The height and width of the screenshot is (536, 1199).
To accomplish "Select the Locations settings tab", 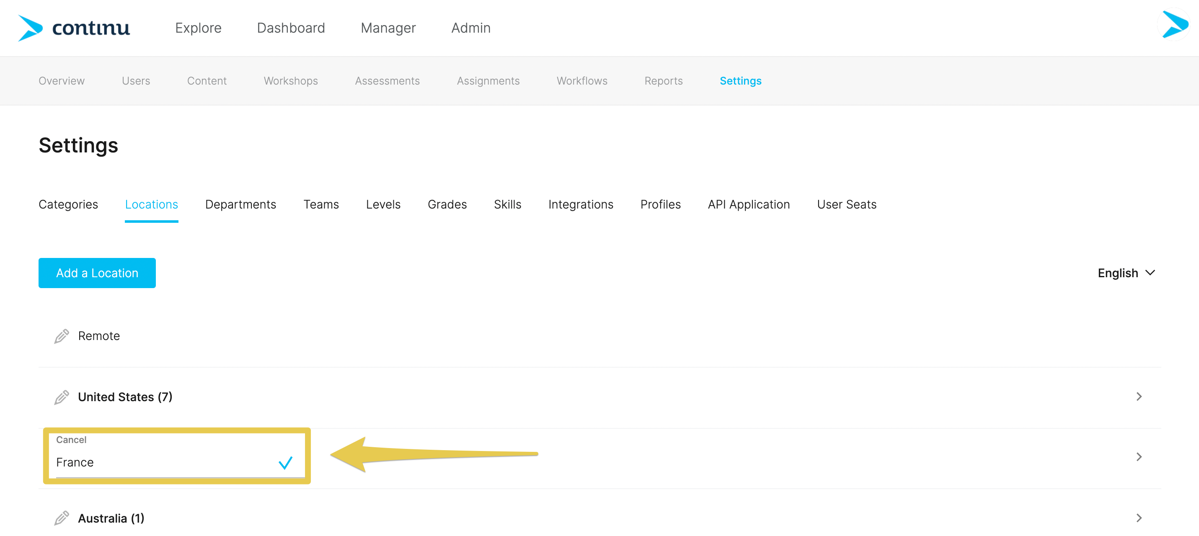I will [151, 204].
